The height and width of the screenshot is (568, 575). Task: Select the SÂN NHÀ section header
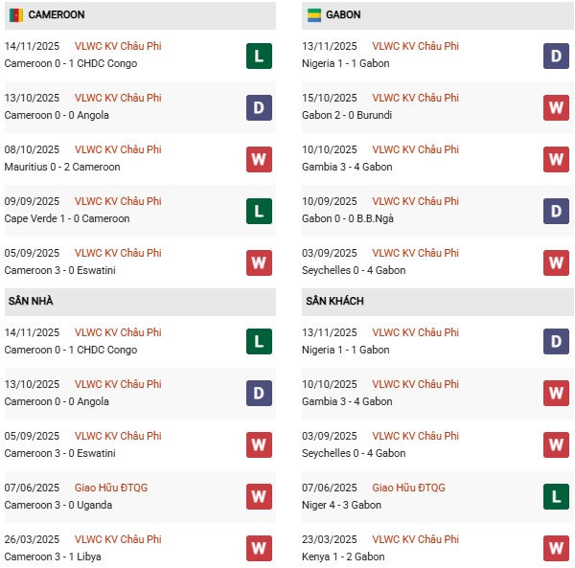[32, 302]
